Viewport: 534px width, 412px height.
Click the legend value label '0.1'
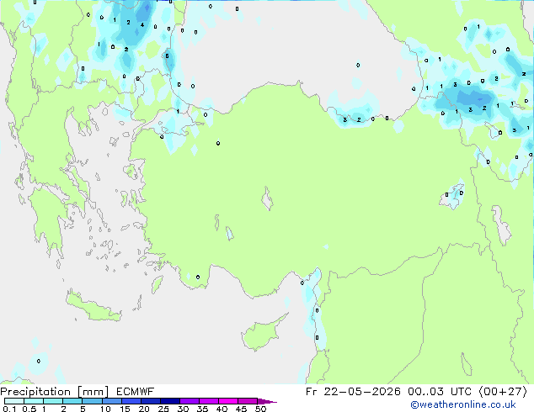(x=9, y=409)
